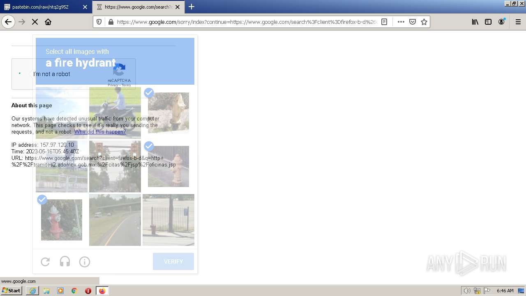Show site security padlock details

pos(110,22)
